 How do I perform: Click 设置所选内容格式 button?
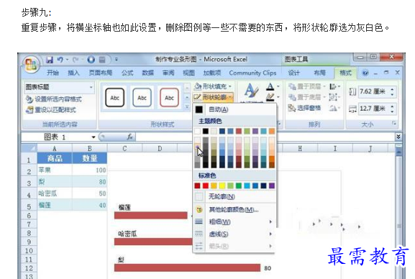coord(54,99)
